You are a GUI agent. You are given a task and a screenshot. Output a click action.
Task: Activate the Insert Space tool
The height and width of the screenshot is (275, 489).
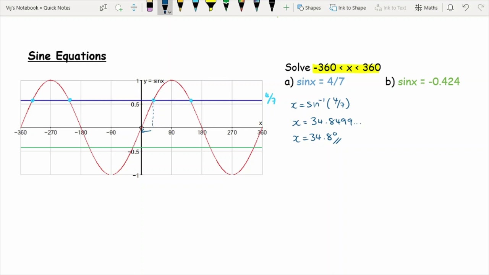pyautogui.click(x=134, y=8)
